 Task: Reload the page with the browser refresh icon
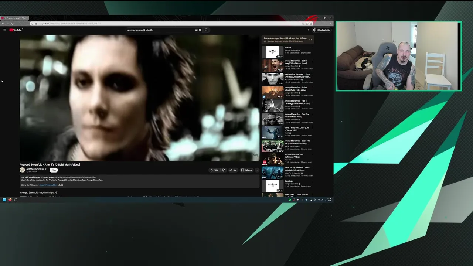[12, 24]
